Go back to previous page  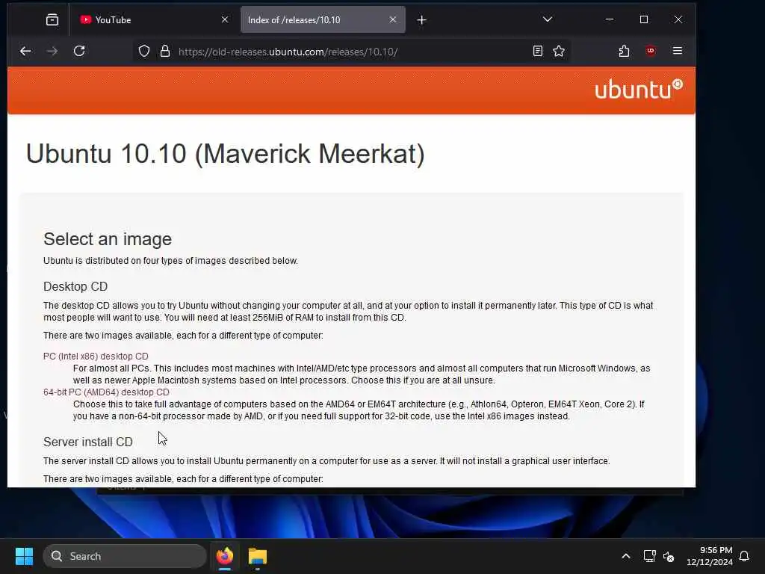(25, 51)
